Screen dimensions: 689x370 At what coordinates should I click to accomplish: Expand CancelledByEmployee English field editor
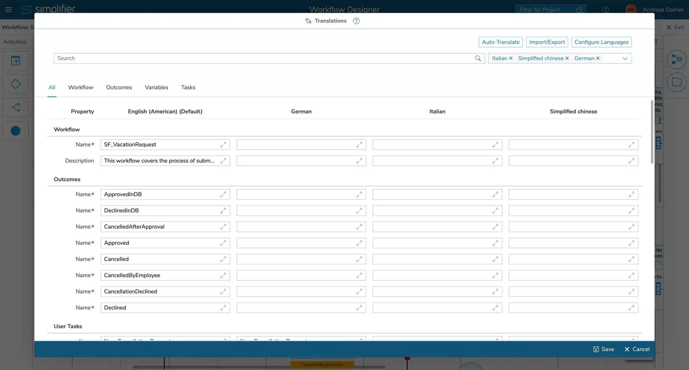pyautogui.click(x=223, y=275)
